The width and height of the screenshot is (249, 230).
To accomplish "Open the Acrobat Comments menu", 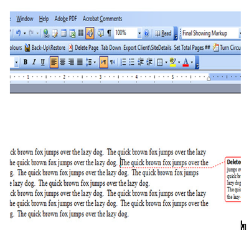I will coord(103,19).
